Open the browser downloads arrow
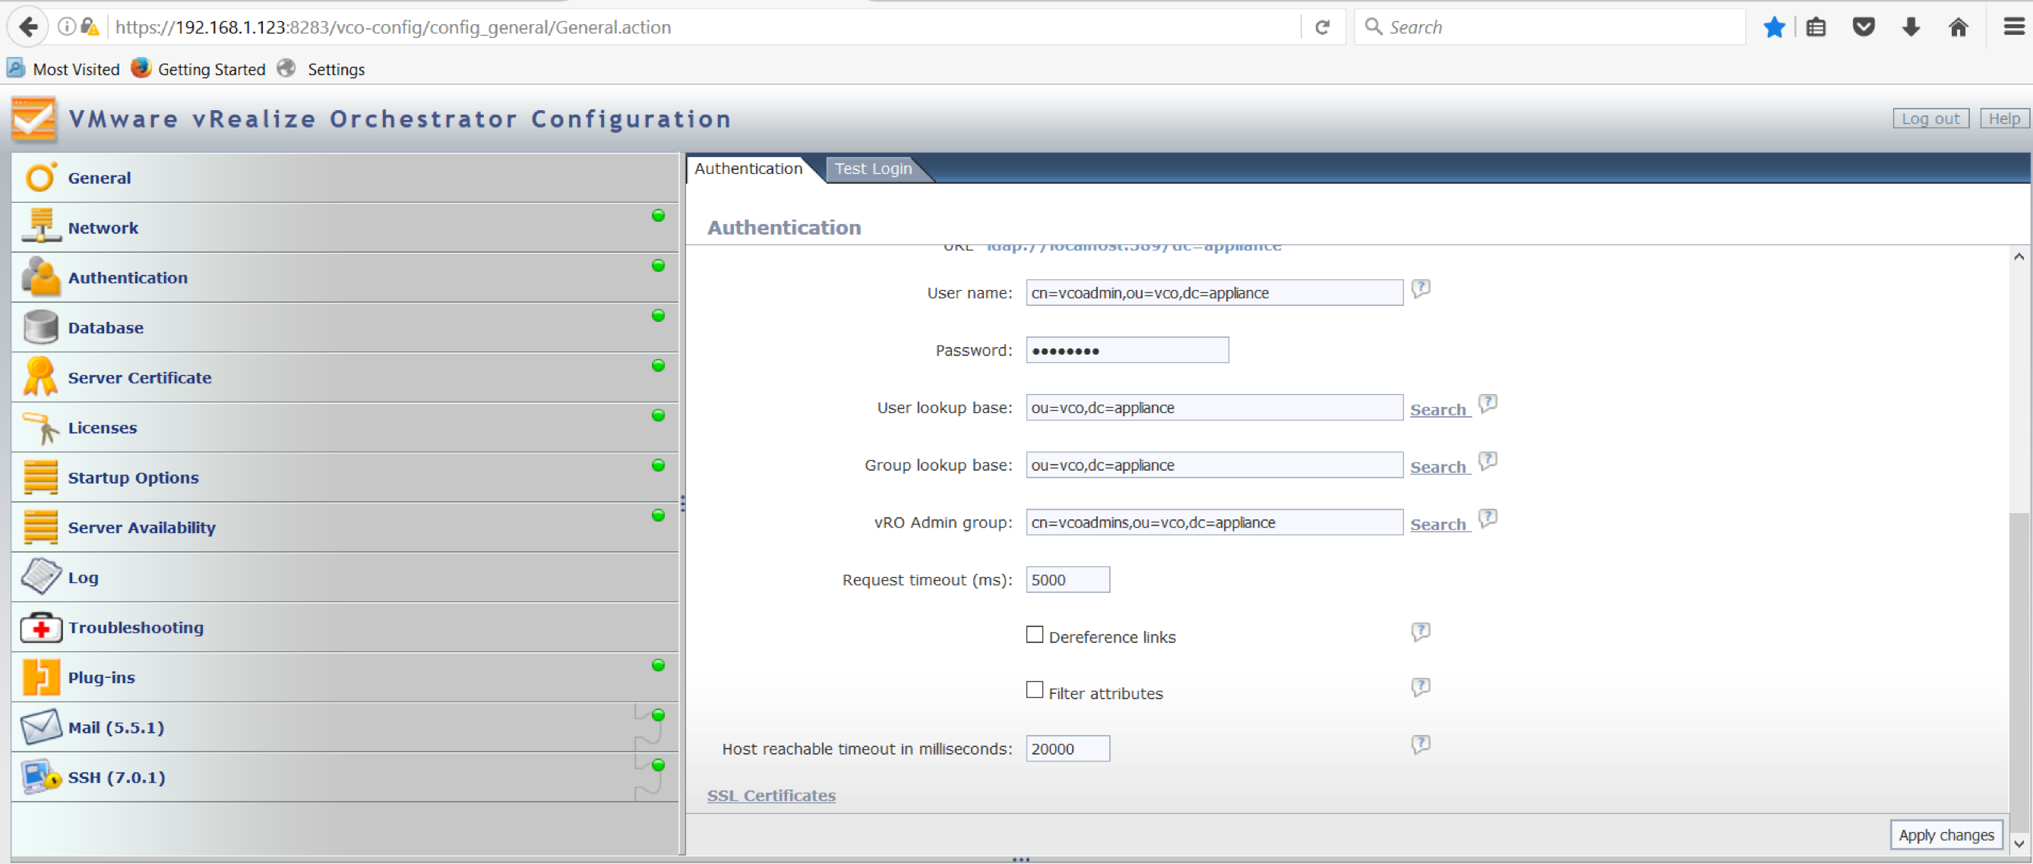2033x864 pixels. (x=1911, y=27)
